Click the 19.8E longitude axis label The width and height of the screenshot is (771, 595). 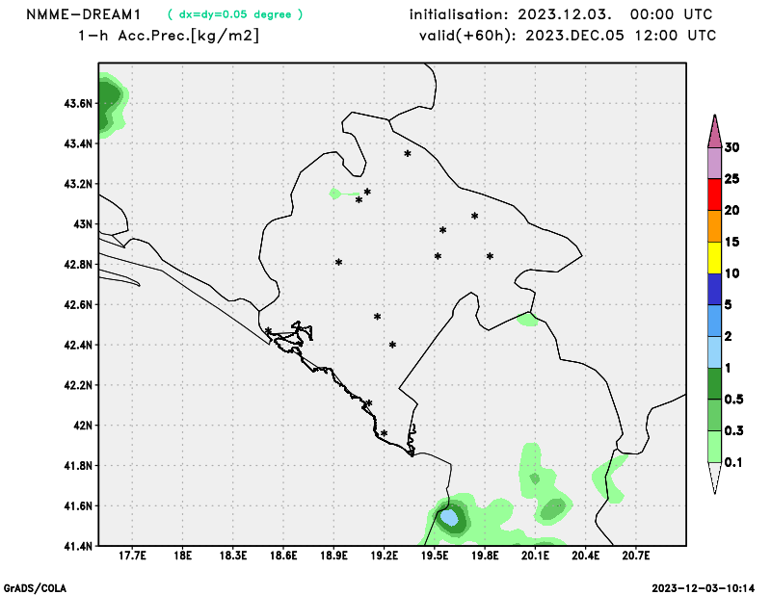pos(486,556)
